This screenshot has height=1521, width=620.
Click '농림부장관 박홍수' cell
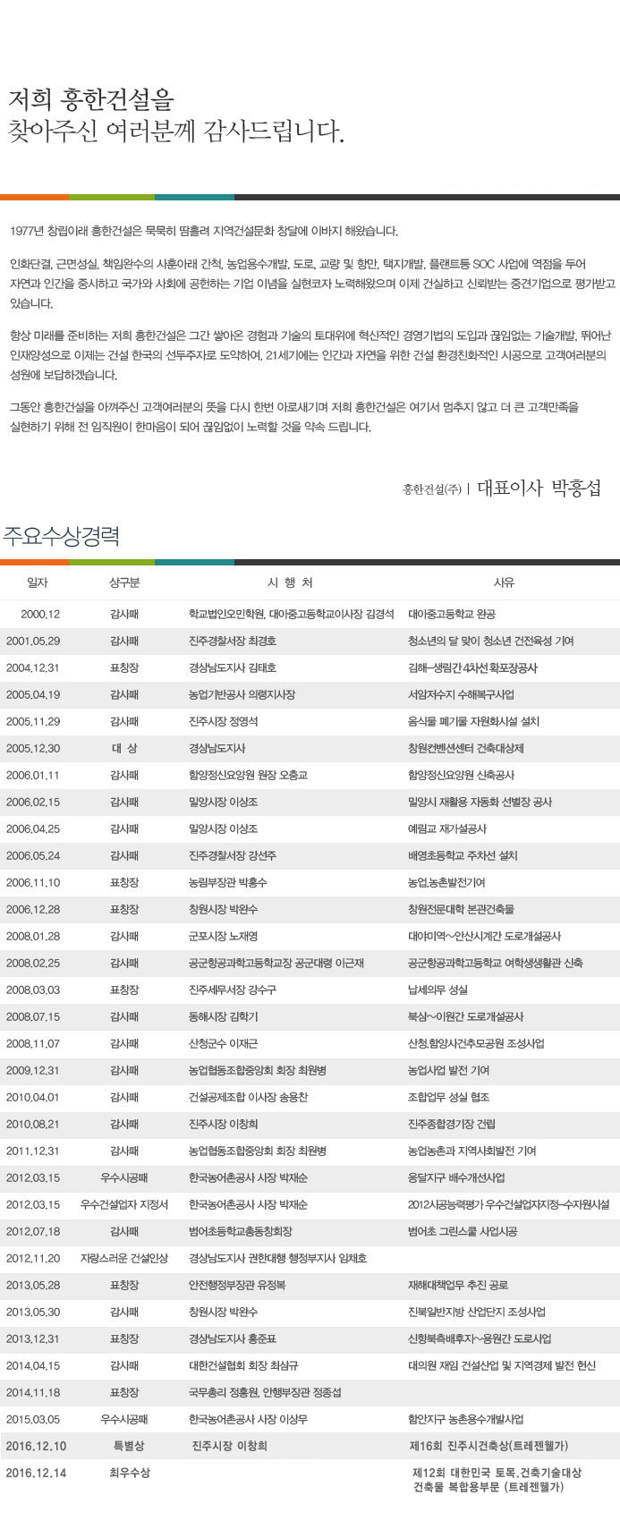227,882
